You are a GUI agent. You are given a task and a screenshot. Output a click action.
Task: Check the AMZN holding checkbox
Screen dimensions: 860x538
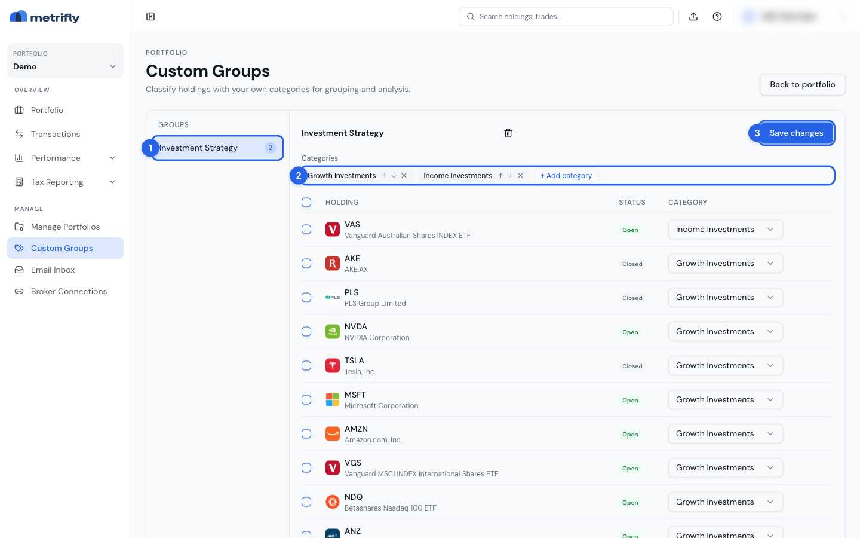pyautogui.click(x=306, y=434)
